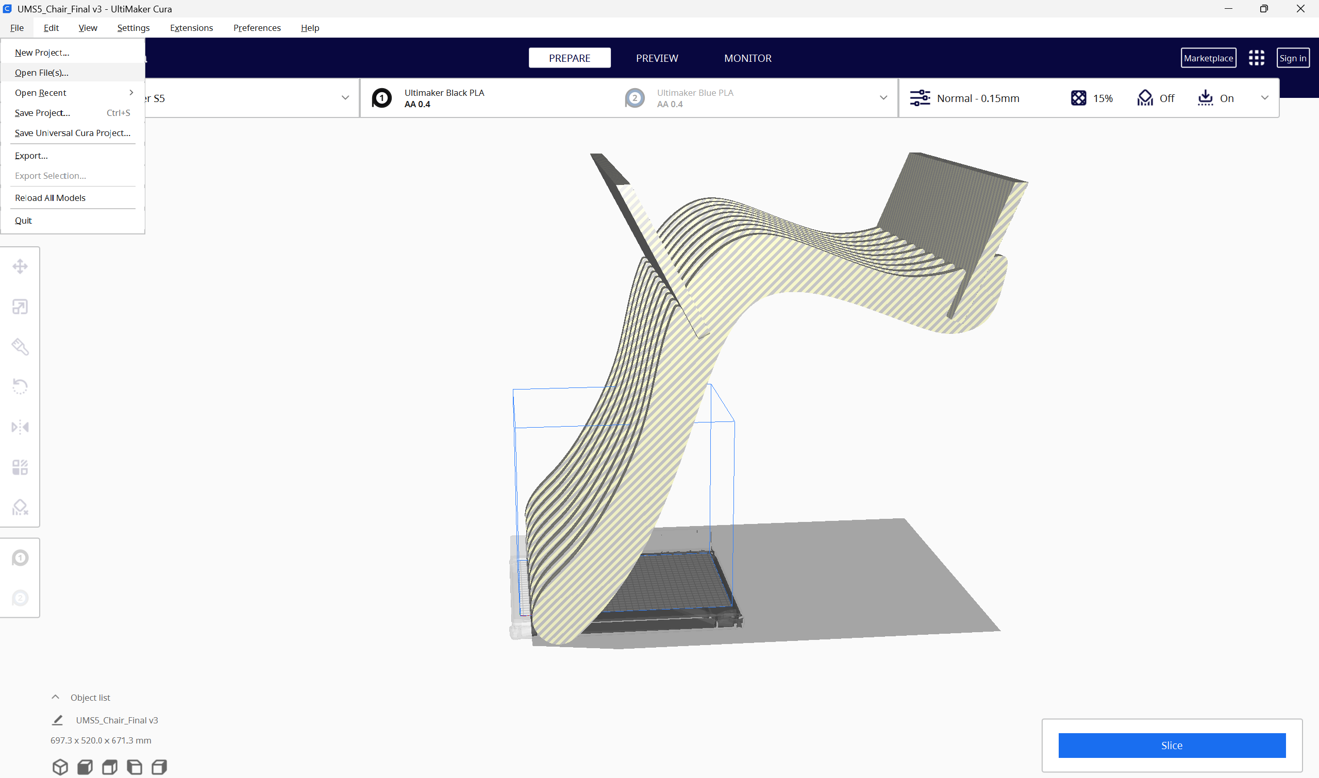Click the Ultimaker Black PLA label

pyautogui.click(x=444, y=93)
